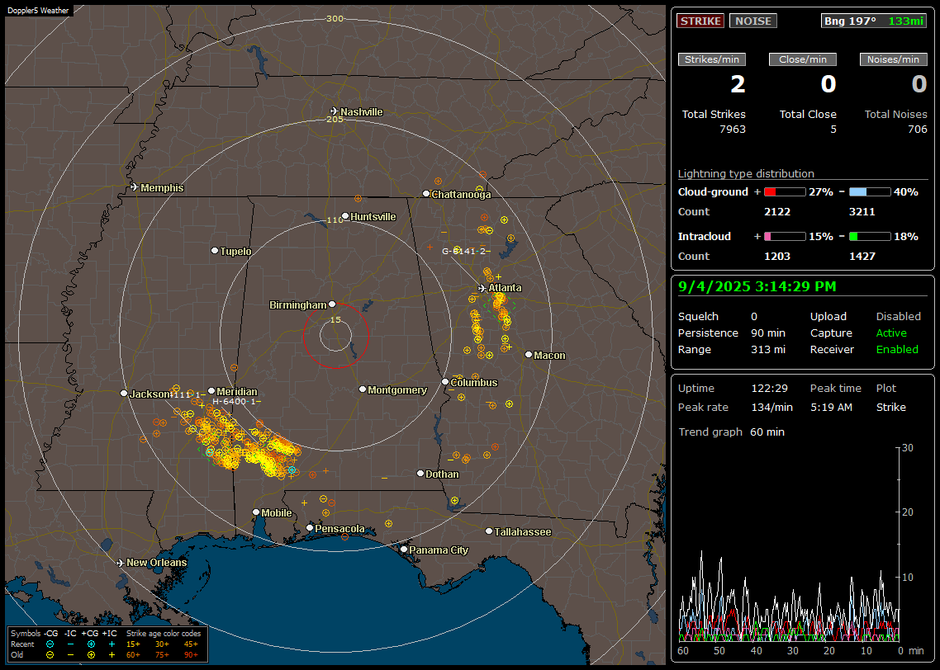Click the 90+ strike age color code
Screen dimensions: 940x670
(192, 655)
